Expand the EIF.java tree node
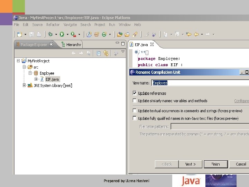The width and height of the screenshot is (249, 187). (36, 79)
